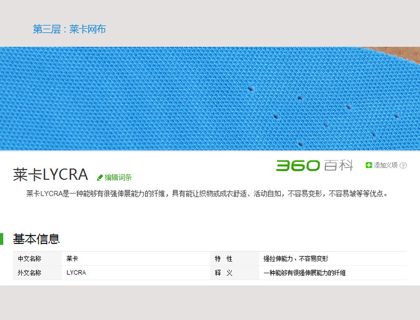Click the 基本信息 section heading
The image size is (420, 320).
coord(36,239)
